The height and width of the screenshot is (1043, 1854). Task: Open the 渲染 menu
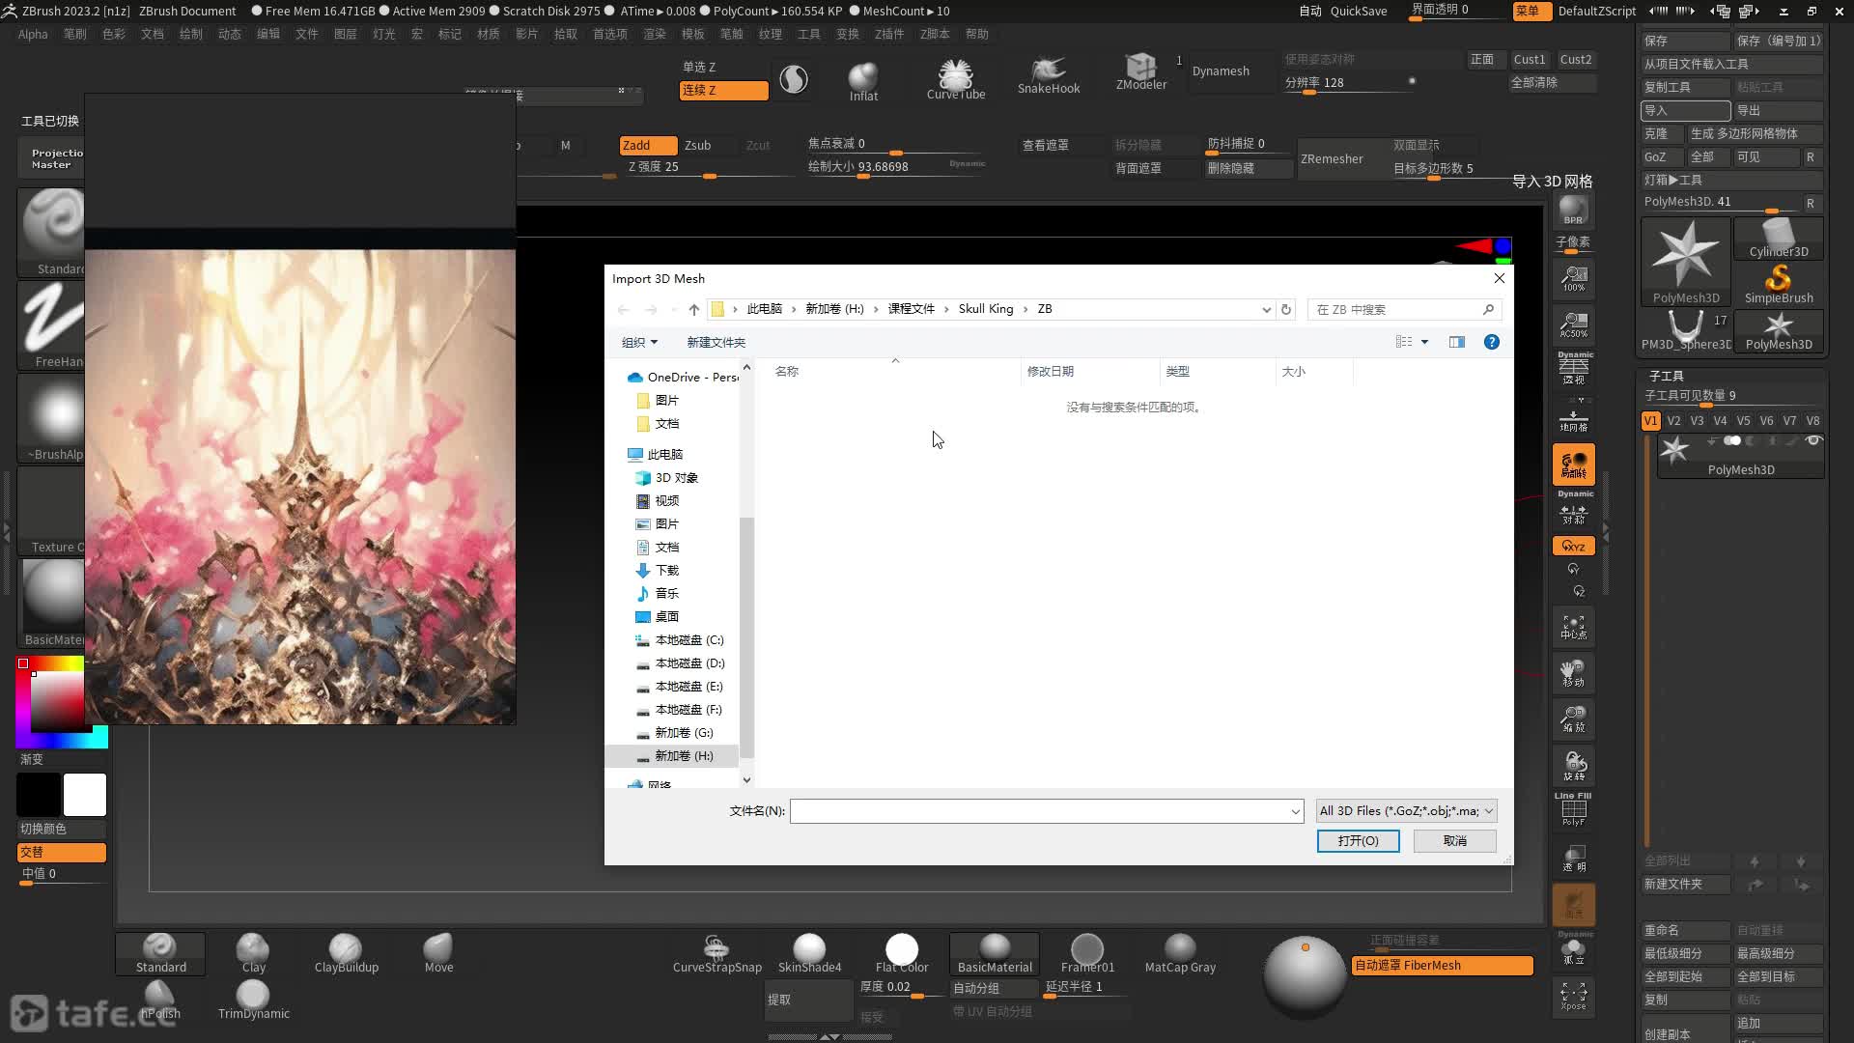655,34
